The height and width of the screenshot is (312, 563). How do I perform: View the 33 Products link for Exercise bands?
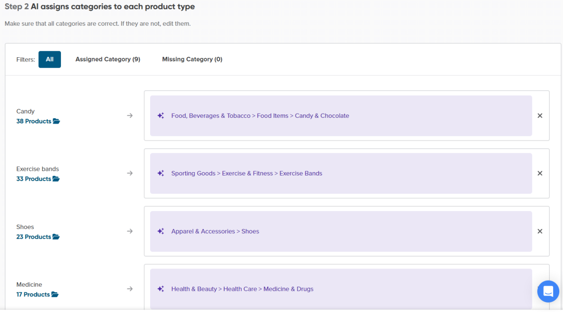pos(34,179)
